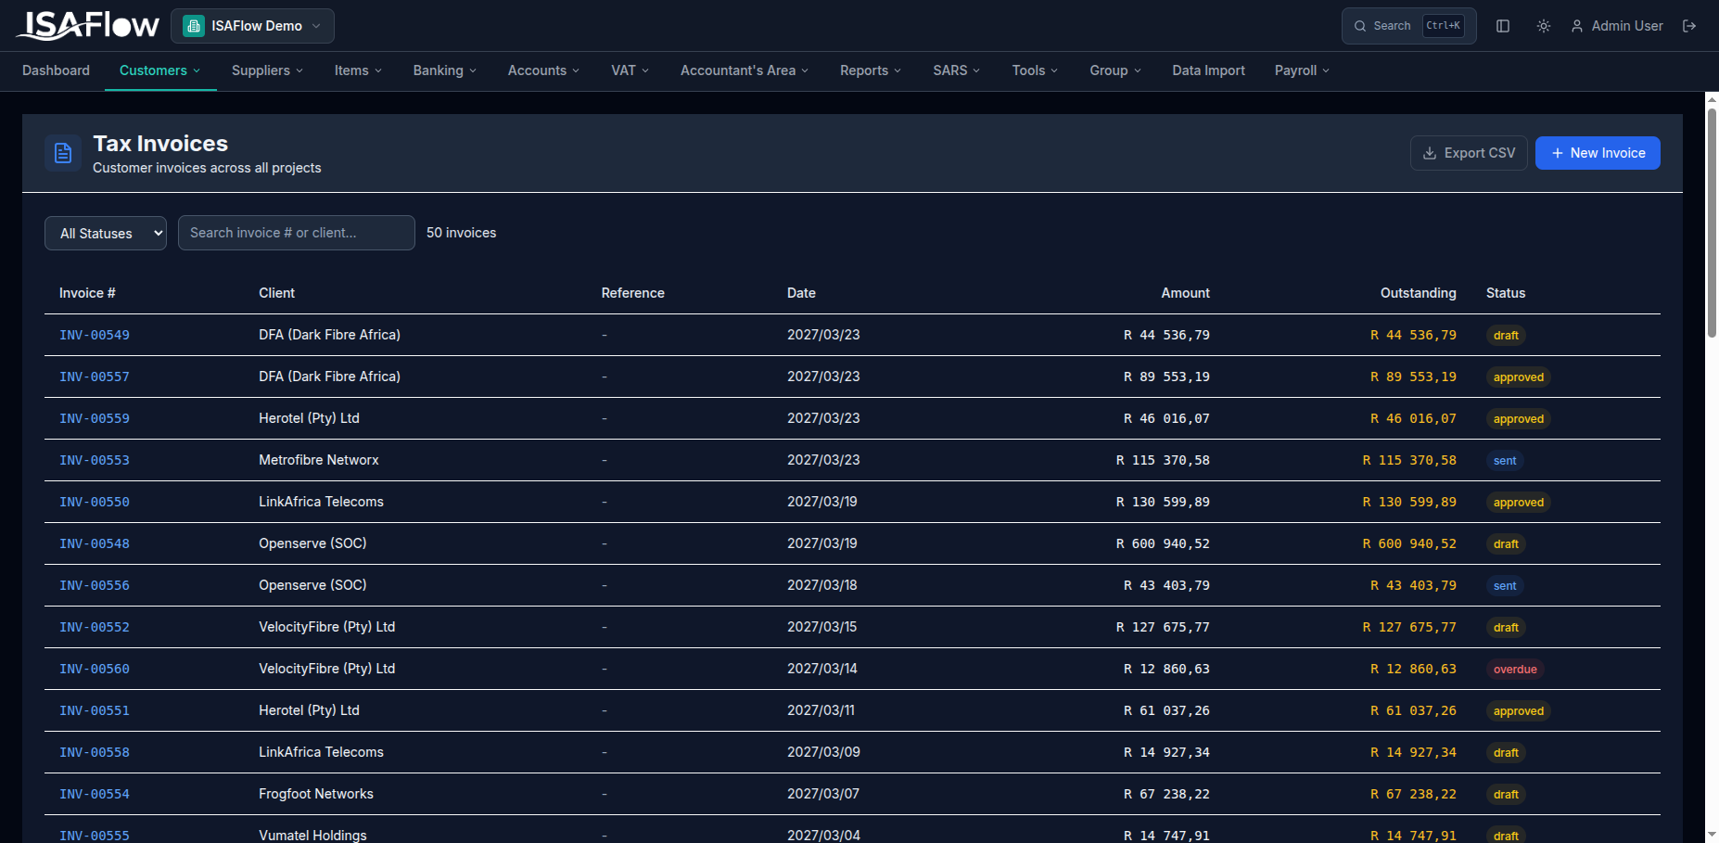
Task: Open invoice INV-00559
Action: pyautogui.click(x=95, y=418)
